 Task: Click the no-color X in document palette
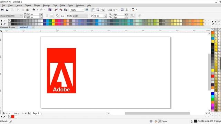pyautogui.click(x=10, y=117)
